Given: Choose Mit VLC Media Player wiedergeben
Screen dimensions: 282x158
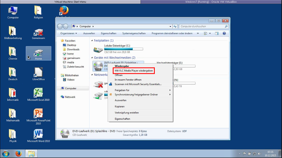Looking at the screenshot, I should pyautogui.click(x=134, y=71).
